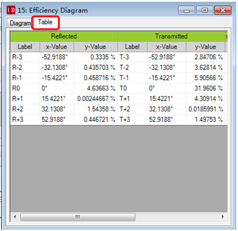
Task: Click the x-Value cell in row R-3
Action: pyautogui.click(x=57, y=57)
